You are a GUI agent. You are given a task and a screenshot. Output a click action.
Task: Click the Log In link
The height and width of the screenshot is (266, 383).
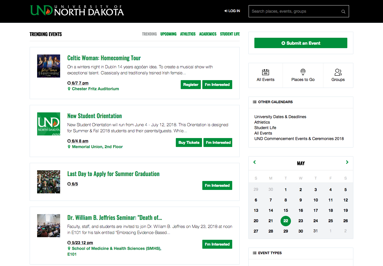click(x=232, y=11)
